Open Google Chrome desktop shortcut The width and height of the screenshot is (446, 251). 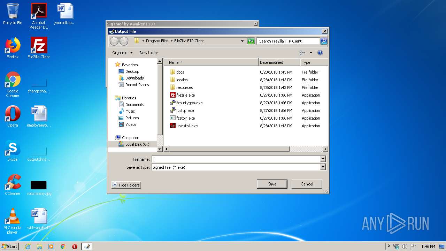coord(13,85)
